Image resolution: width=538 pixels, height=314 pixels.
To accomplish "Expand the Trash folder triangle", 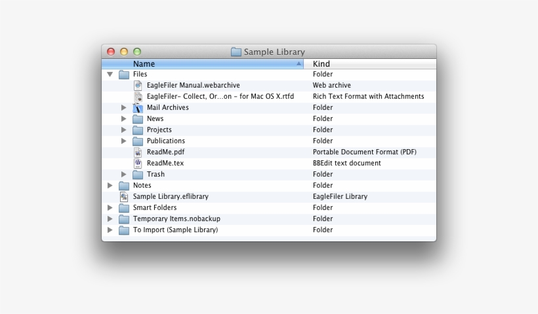I will pos(124,175).
